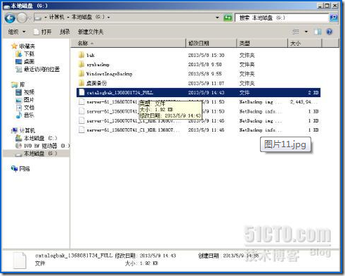This screenshot has height=276, width=345.
Task: Open the 组织 menu
Action: point(17,32)
